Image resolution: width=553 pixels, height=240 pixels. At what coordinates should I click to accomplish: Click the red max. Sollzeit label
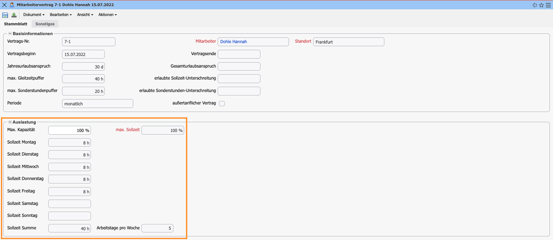coord(128,130)
